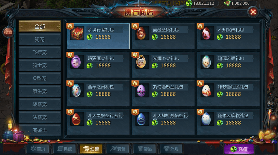Switch to the 骑宠 category
This screenshot has height=155, width=278.
click(40, 39)
